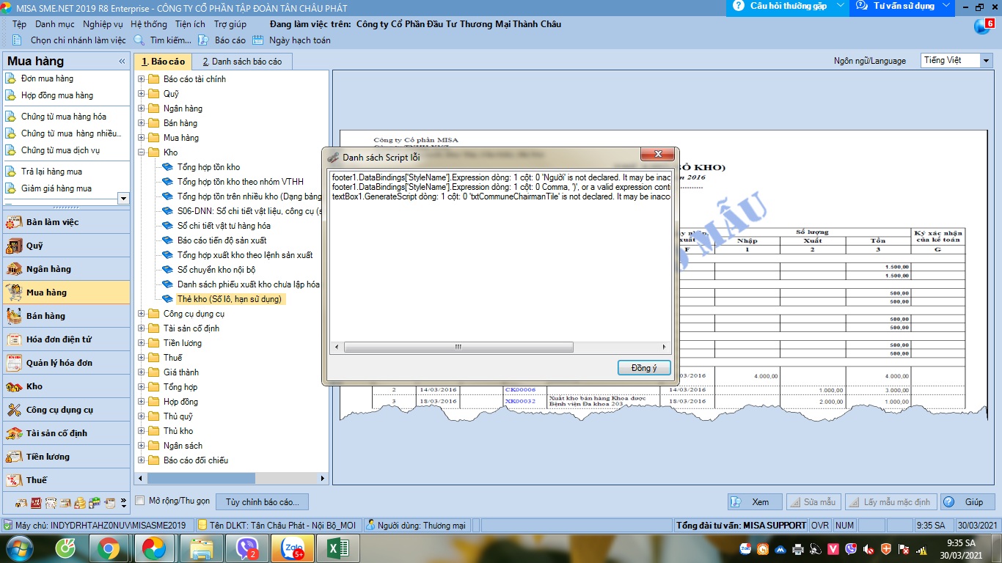The width and height of the screenshot is (1002, 563).
Task: Open Viber from the taskbar
Action: click(x=246, y=548)
